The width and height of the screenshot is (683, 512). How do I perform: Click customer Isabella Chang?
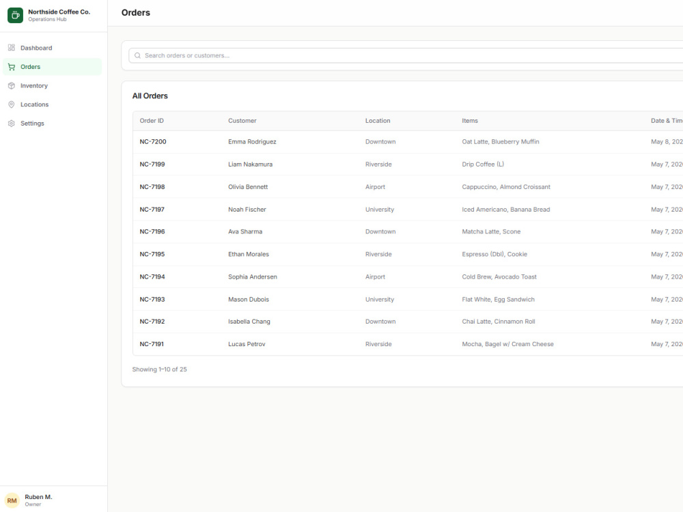[249, 322]
